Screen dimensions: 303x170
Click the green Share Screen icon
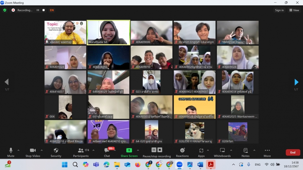tap(129, 151)
